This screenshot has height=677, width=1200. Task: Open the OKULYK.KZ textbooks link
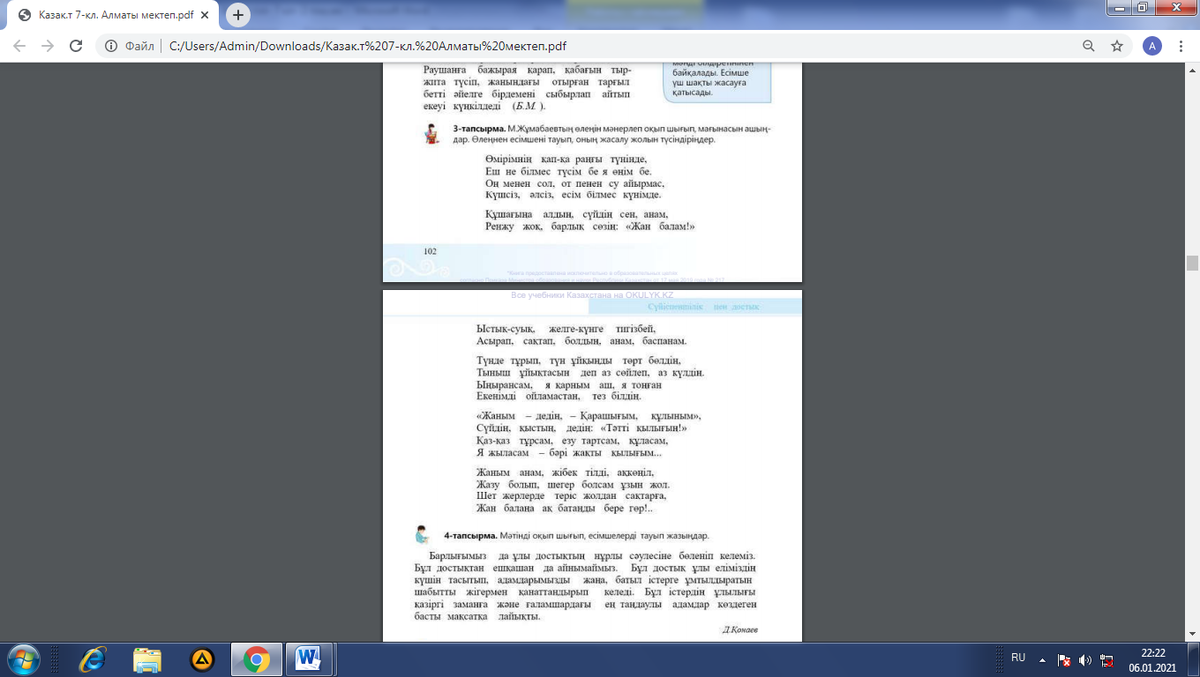(x=592, y=295)
